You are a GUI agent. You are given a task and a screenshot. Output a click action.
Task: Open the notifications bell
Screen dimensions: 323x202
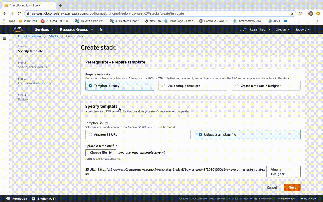point(242,29)
